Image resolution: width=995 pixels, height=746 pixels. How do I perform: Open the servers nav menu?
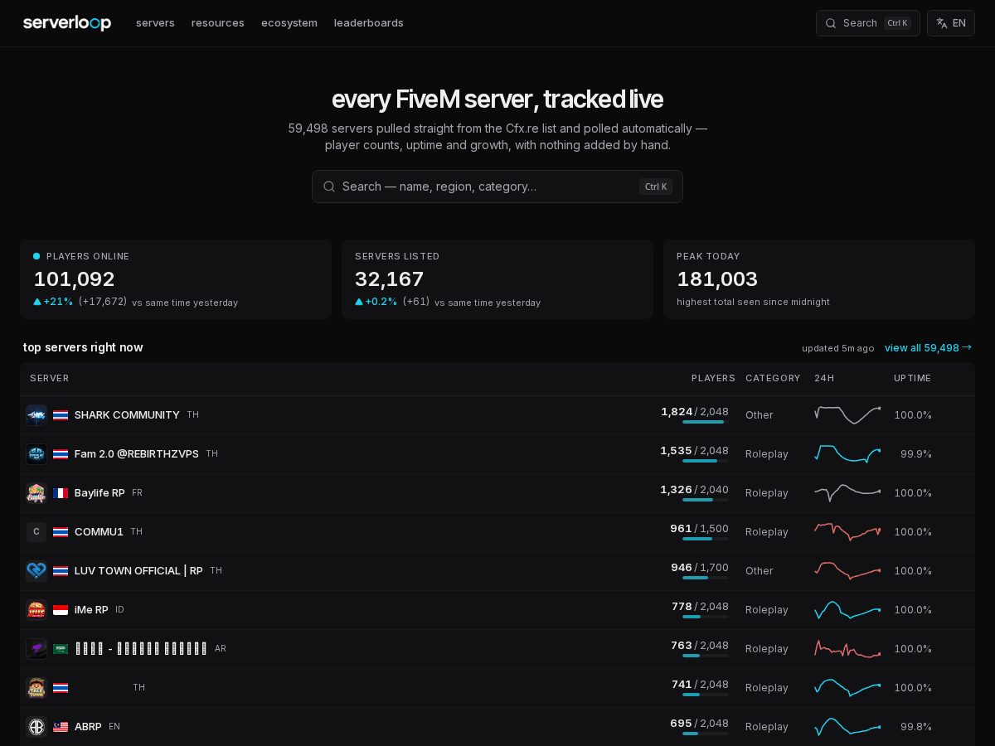[155, 23]
